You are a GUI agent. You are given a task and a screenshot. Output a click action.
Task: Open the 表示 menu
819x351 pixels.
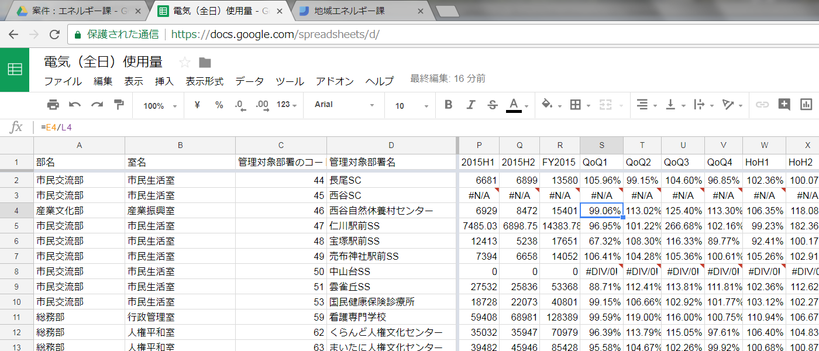click(134, 81)
